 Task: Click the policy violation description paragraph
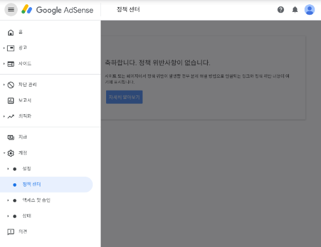197,79
